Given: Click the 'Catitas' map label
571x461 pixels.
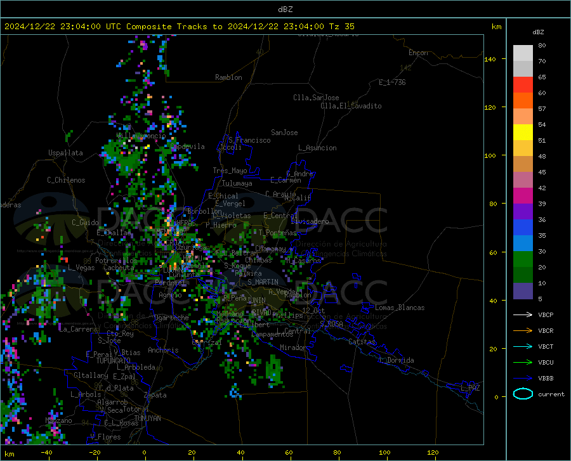Looking at the screenshot, I should point(362,342).
